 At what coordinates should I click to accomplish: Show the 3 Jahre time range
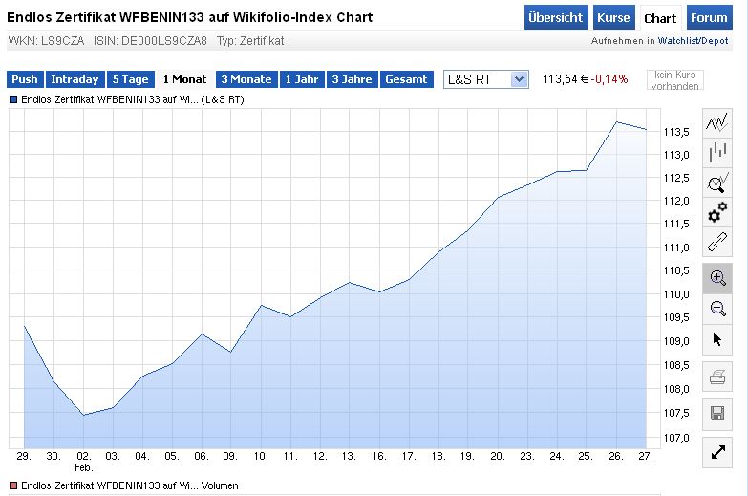(353, 79)
